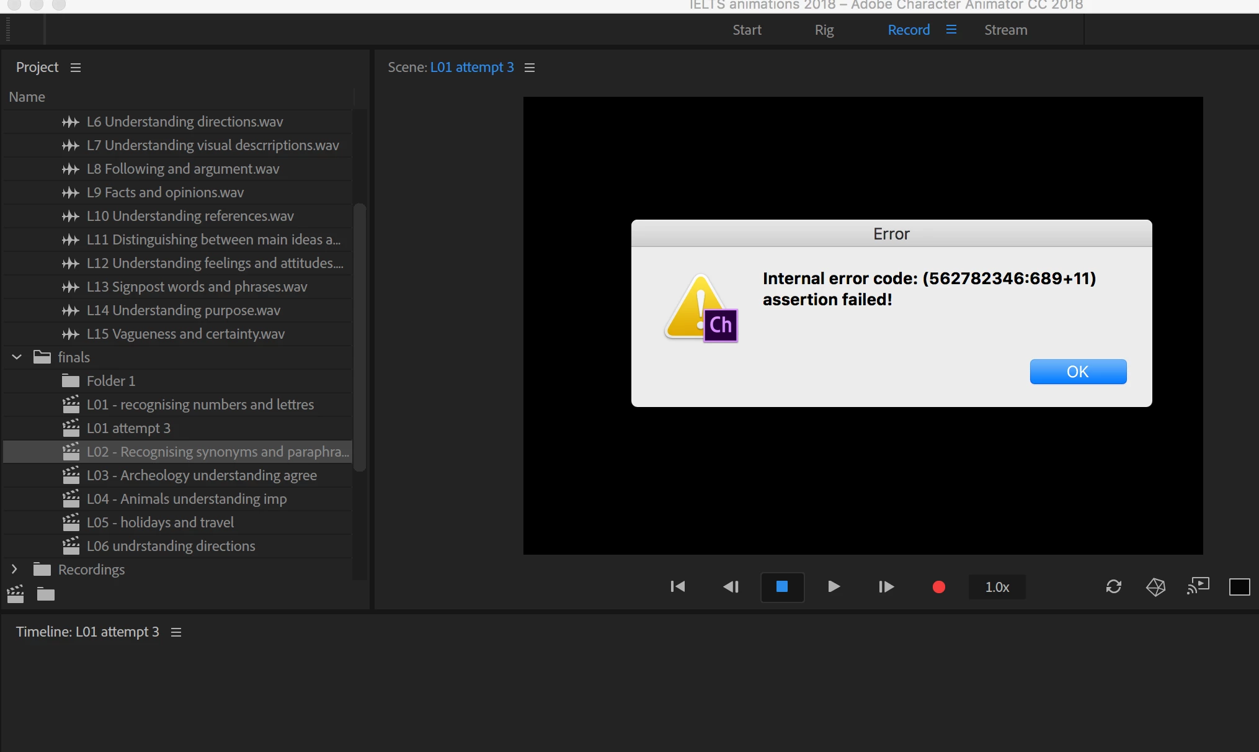Click the refresh scene icon
Screen dimensions: 1259x752
click(x=1114, y=586)
